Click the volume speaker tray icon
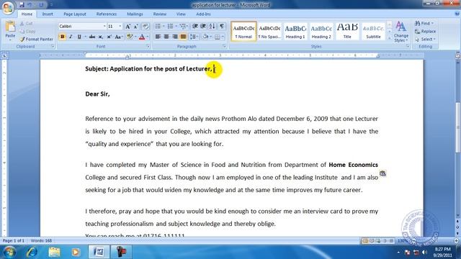Viewport: 461px width, 259px height. click(424, 252)
